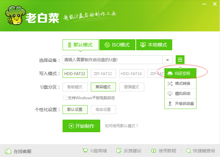Viewport: 220px width, 157px height.
Task: Choose 升级启动盘 from the dropdown menu
Action: (x=180, y=104)
